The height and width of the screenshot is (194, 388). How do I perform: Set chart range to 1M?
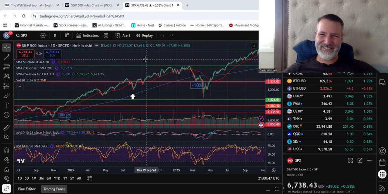34,178
